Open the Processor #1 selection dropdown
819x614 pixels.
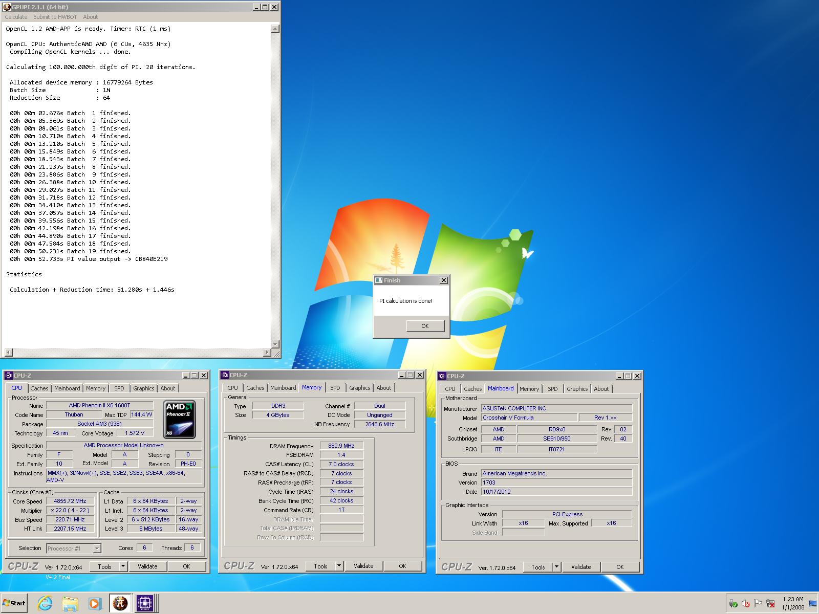[74, 549]
